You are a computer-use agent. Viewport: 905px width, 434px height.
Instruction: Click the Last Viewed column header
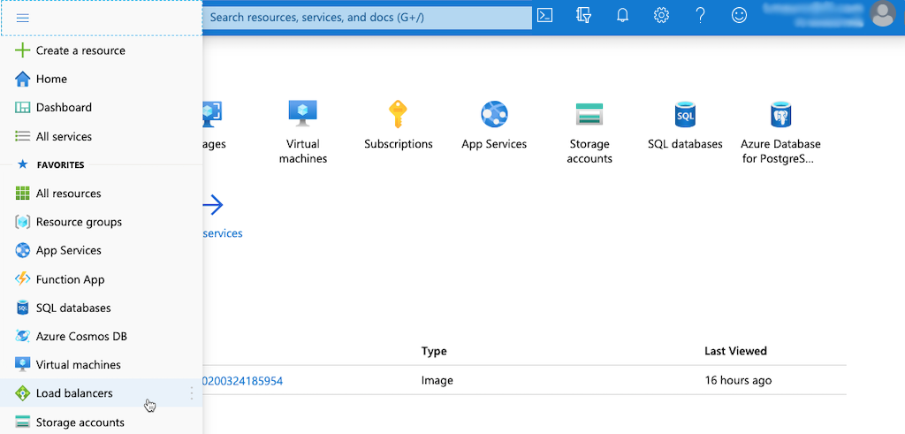735,351
